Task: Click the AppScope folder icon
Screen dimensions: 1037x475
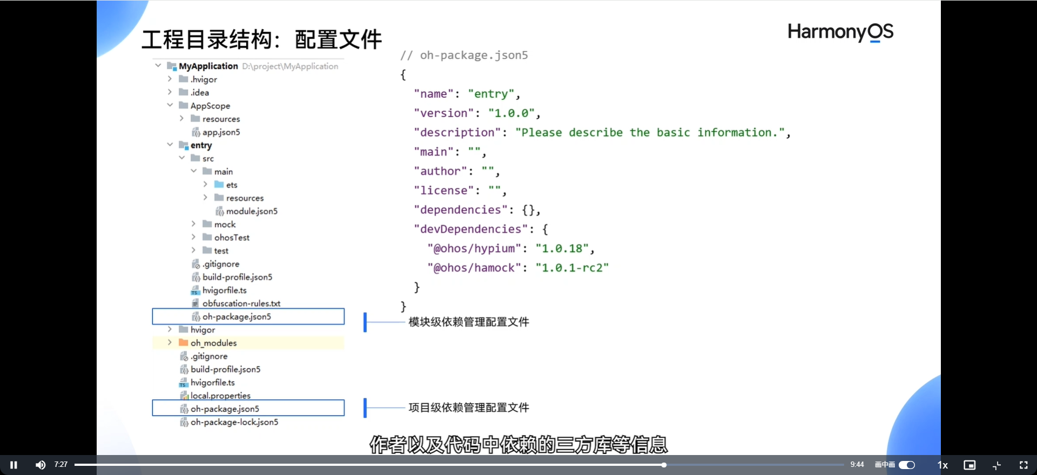Action: pos(184,105)
